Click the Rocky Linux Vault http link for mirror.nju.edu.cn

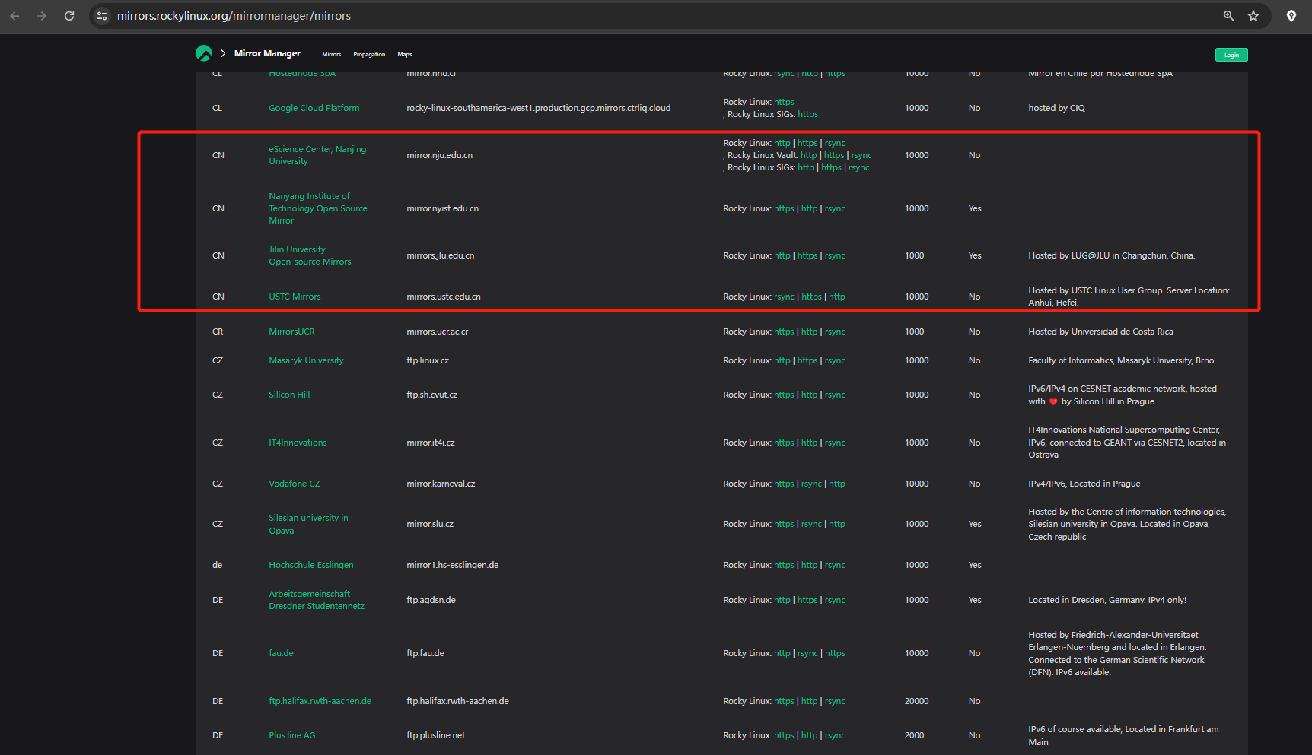808,155
